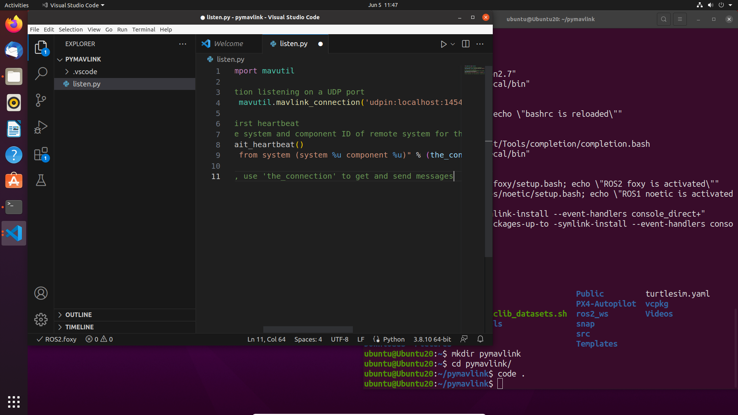Open the Source Control view

(41, 100)
